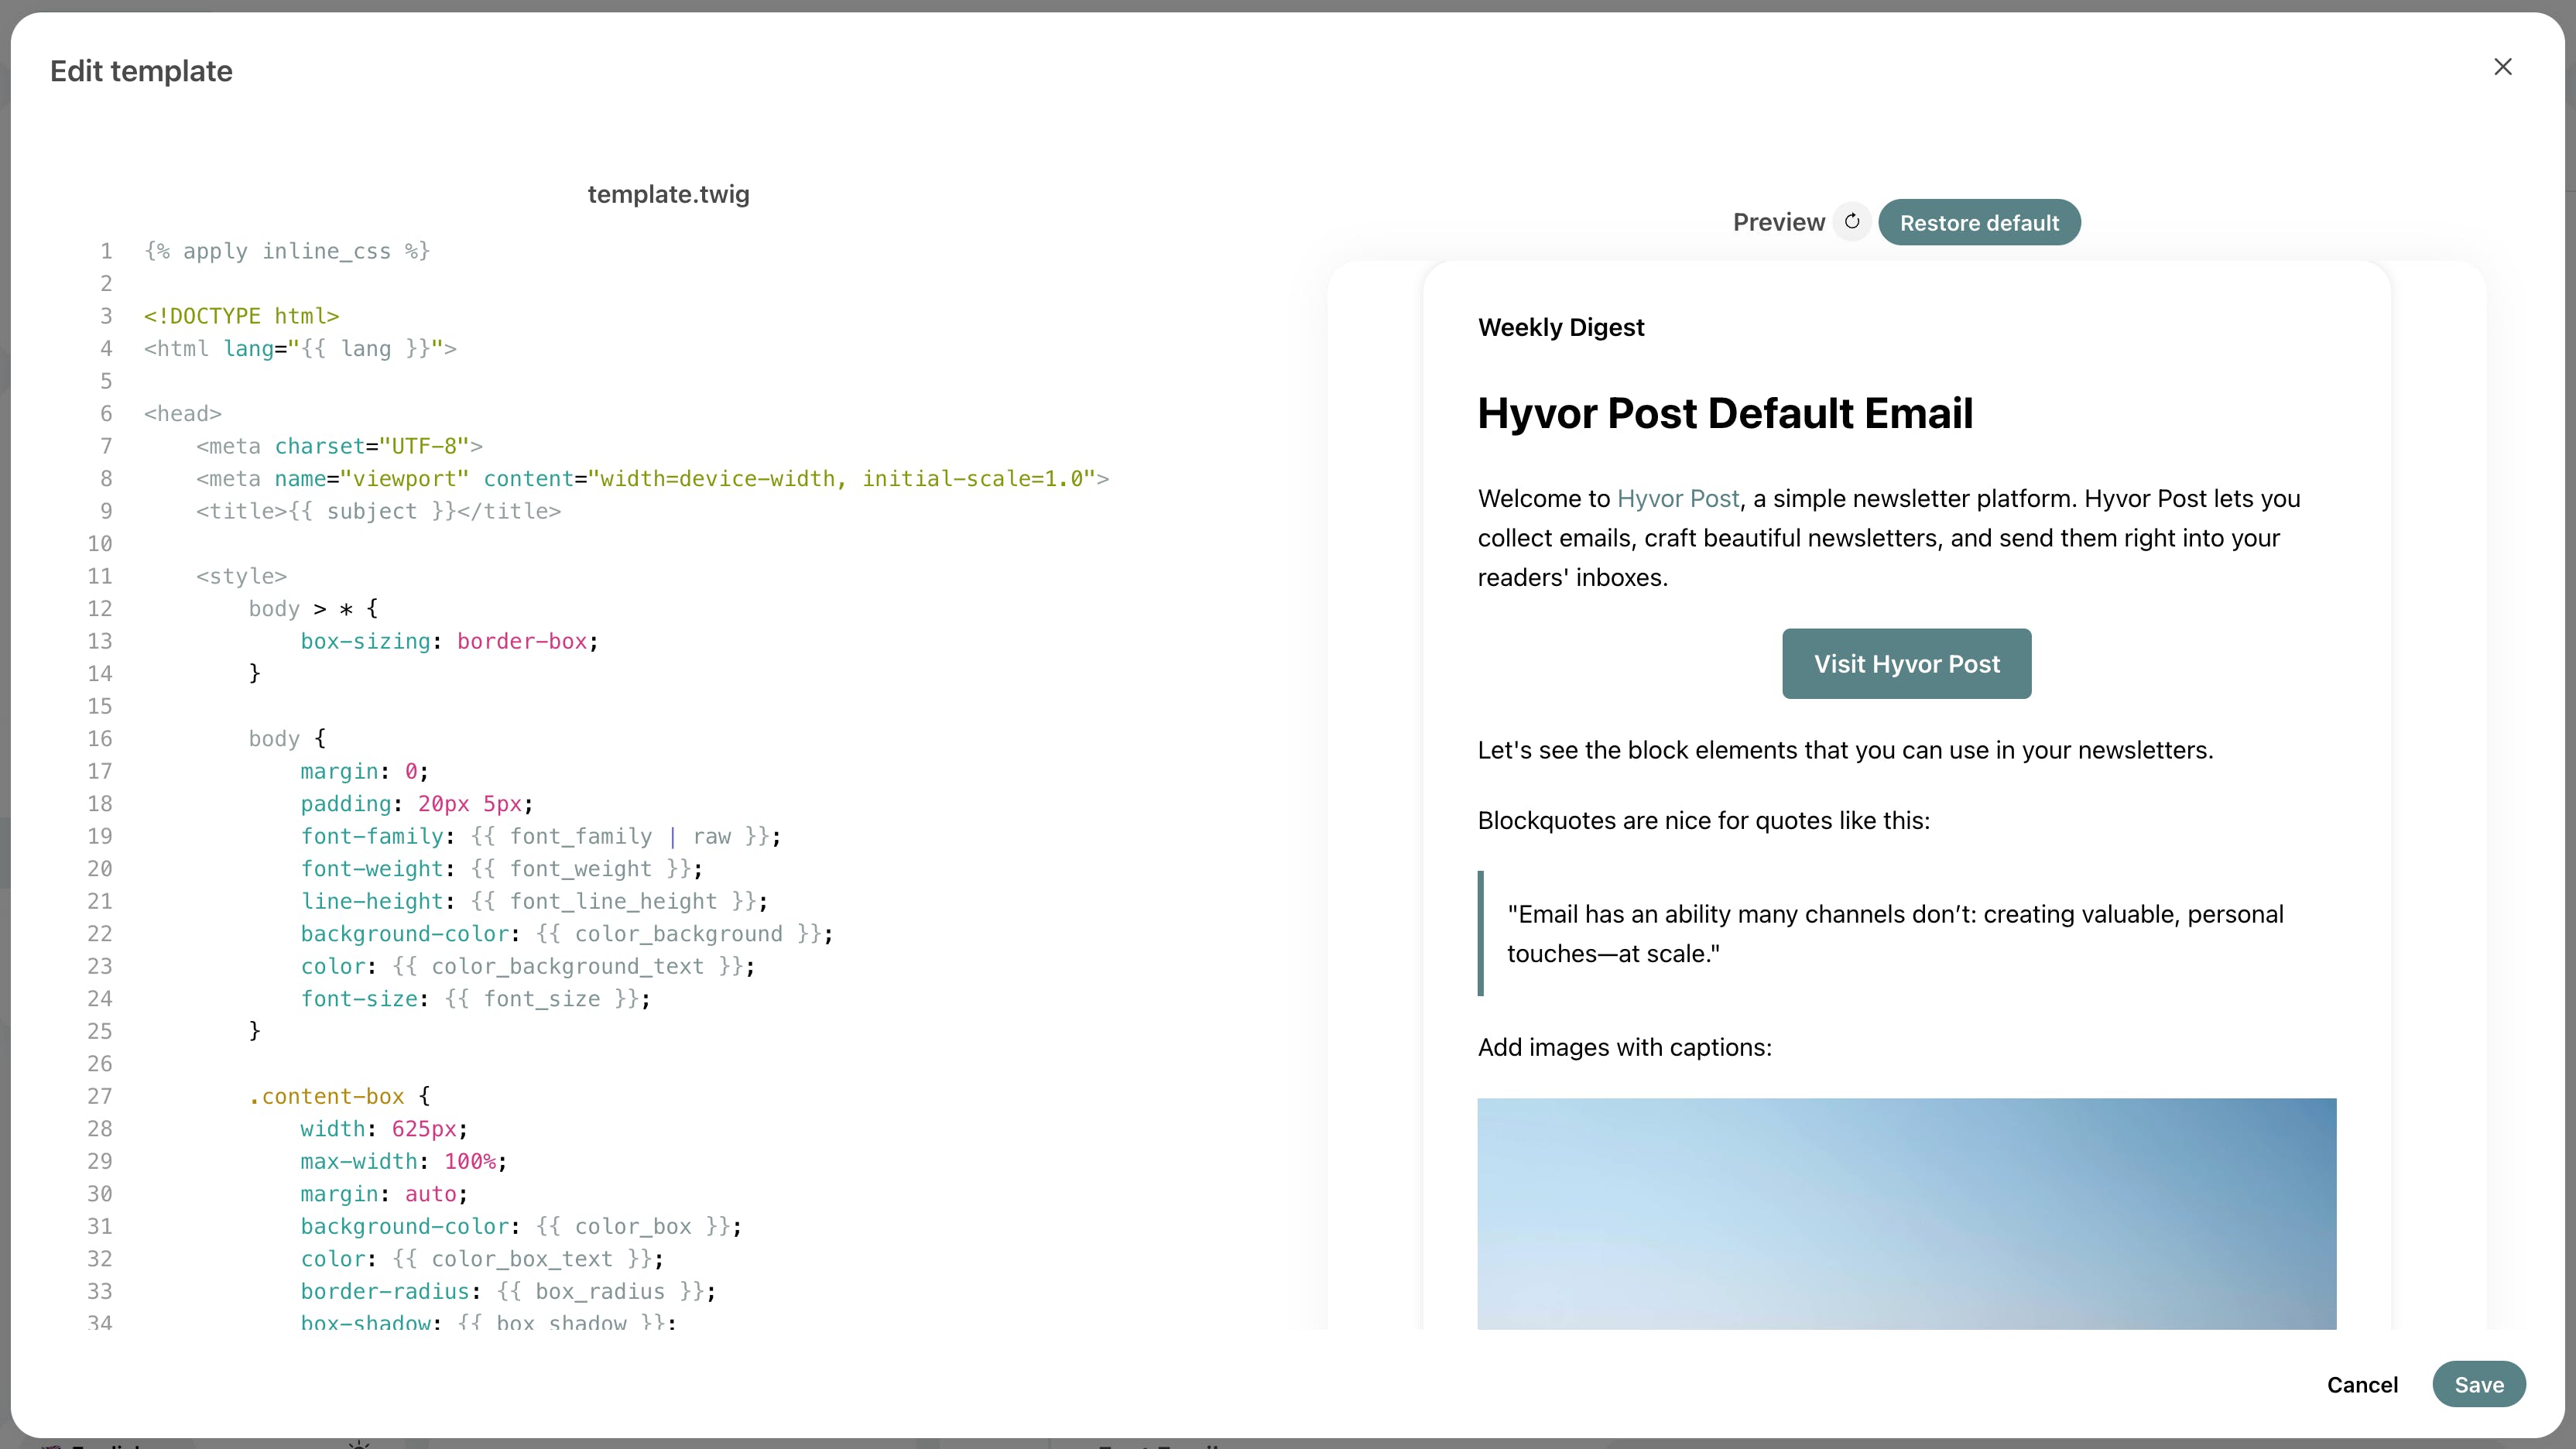Click line number 16 in gutter
Image resolution: width=2576 pixels, height=1449 pixels.
click(x=100, y=739)
